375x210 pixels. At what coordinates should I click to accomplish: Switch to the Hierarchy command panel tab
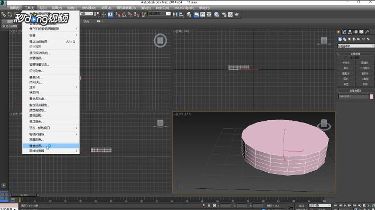(350, 32)
